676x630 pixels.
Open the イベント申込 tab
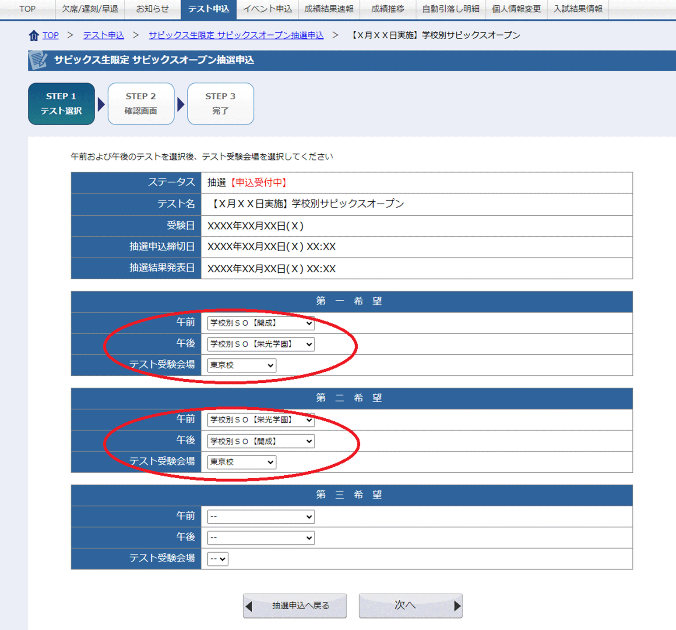pyautogui.click(x=268, y=9)
